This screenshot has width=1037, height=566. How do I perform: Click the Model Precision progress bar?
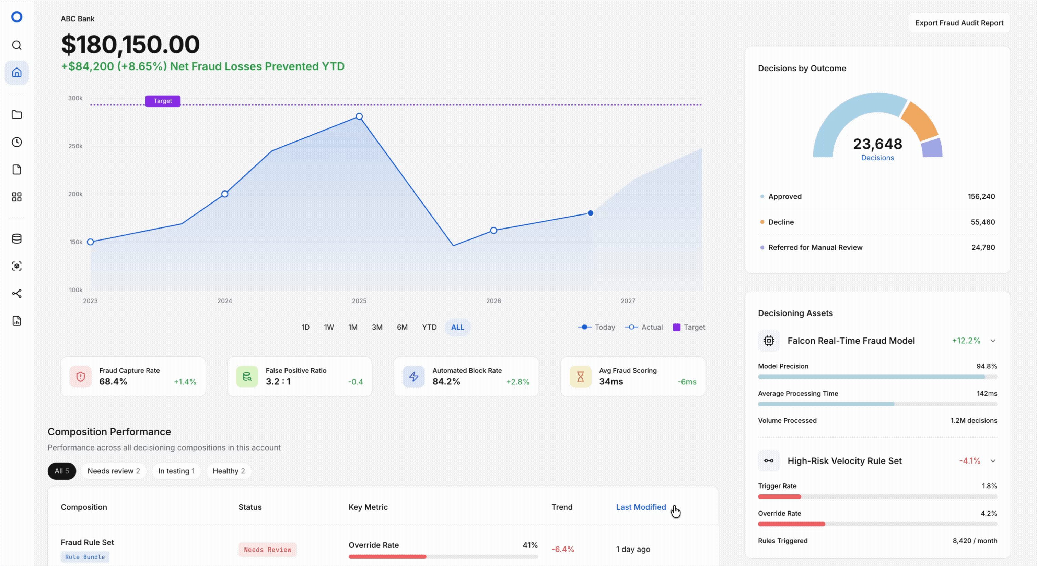pyautogui.click(x=877, y=377)
